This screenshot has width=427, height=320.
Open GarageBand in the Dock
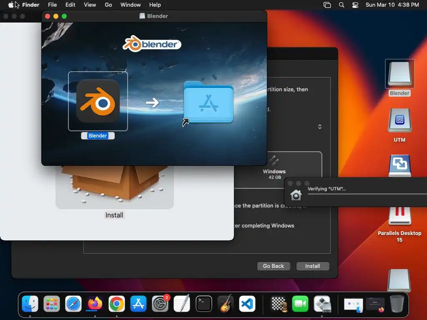[x=226, y=304]
